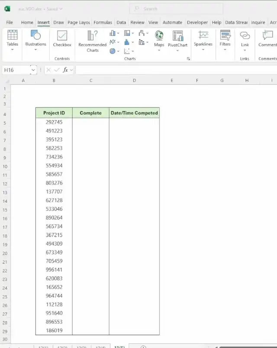Insert a Link from the ribbon
This screenshot has width=277, height=348.
pos(245,39)
